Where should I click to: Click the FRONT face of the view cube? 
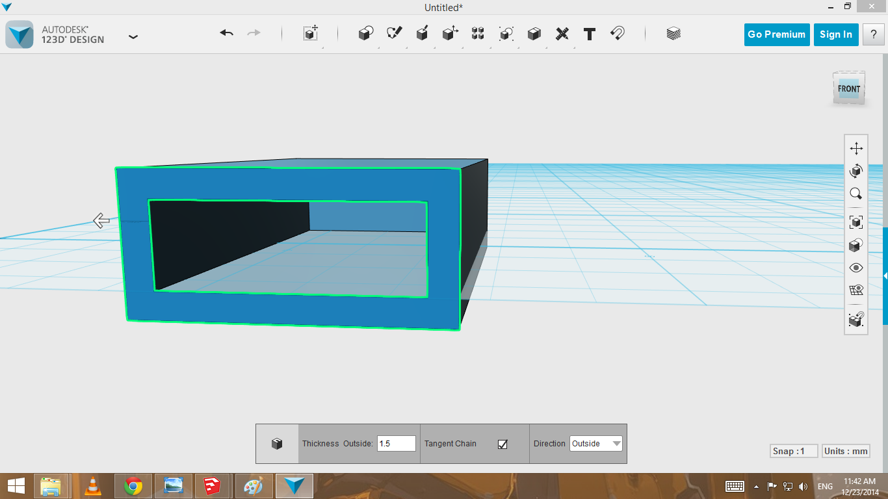pos(849,88)
